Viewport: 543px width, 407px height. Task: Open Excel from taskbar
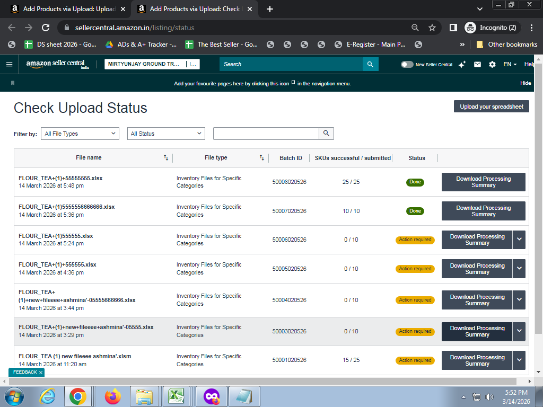tap(176, 396)
